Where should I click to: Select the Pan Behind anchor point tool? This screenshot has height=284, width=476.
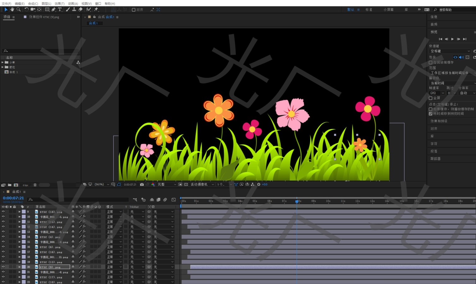click(39, 9)
